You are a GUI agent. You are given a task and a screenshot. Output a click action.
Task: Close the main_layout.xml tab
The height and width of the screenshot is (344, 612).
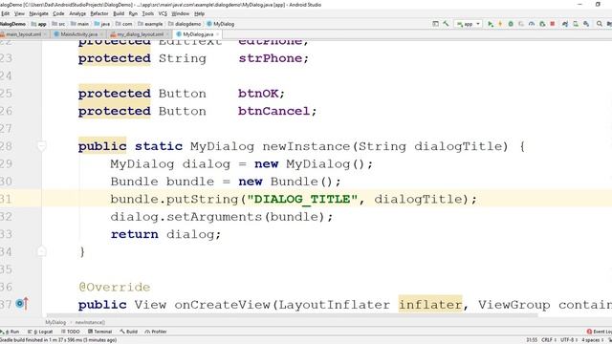45,34
